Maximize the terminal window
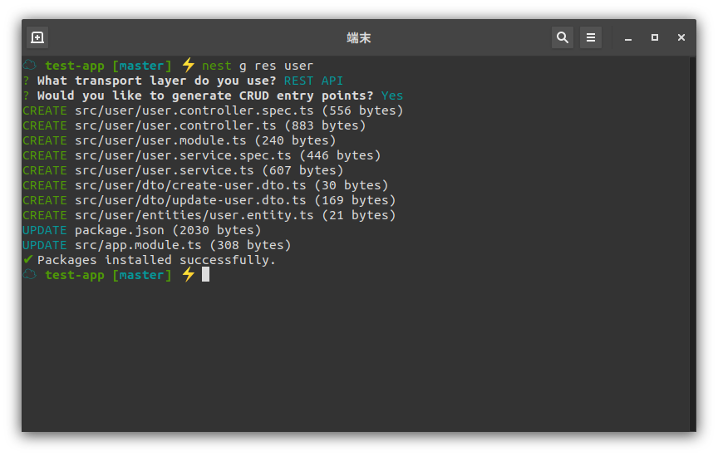 click(x=655, y=37)
